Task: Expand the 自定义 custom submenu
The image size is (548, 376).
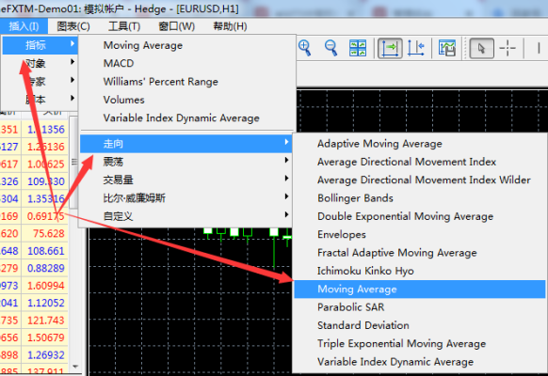Action: tap(185, 216)
